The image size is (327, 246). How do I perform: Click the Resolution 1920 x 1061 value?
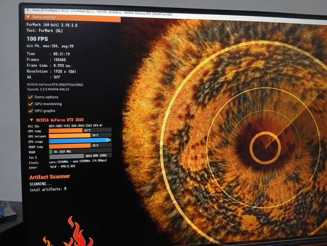click(x=65, y=72)
